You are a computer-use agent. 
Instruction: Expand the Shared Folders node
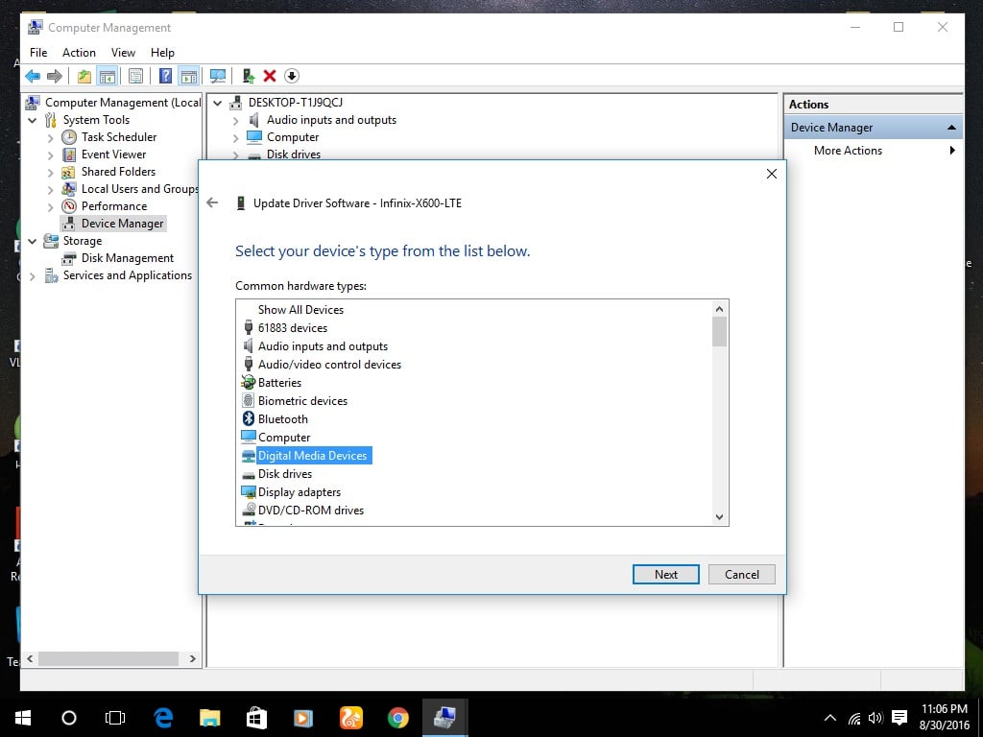pyautogui.click(x=50, y=173)
